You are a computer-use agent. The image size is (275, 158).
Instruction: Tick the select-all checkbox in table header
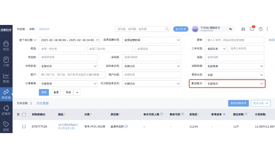[24, 115]
